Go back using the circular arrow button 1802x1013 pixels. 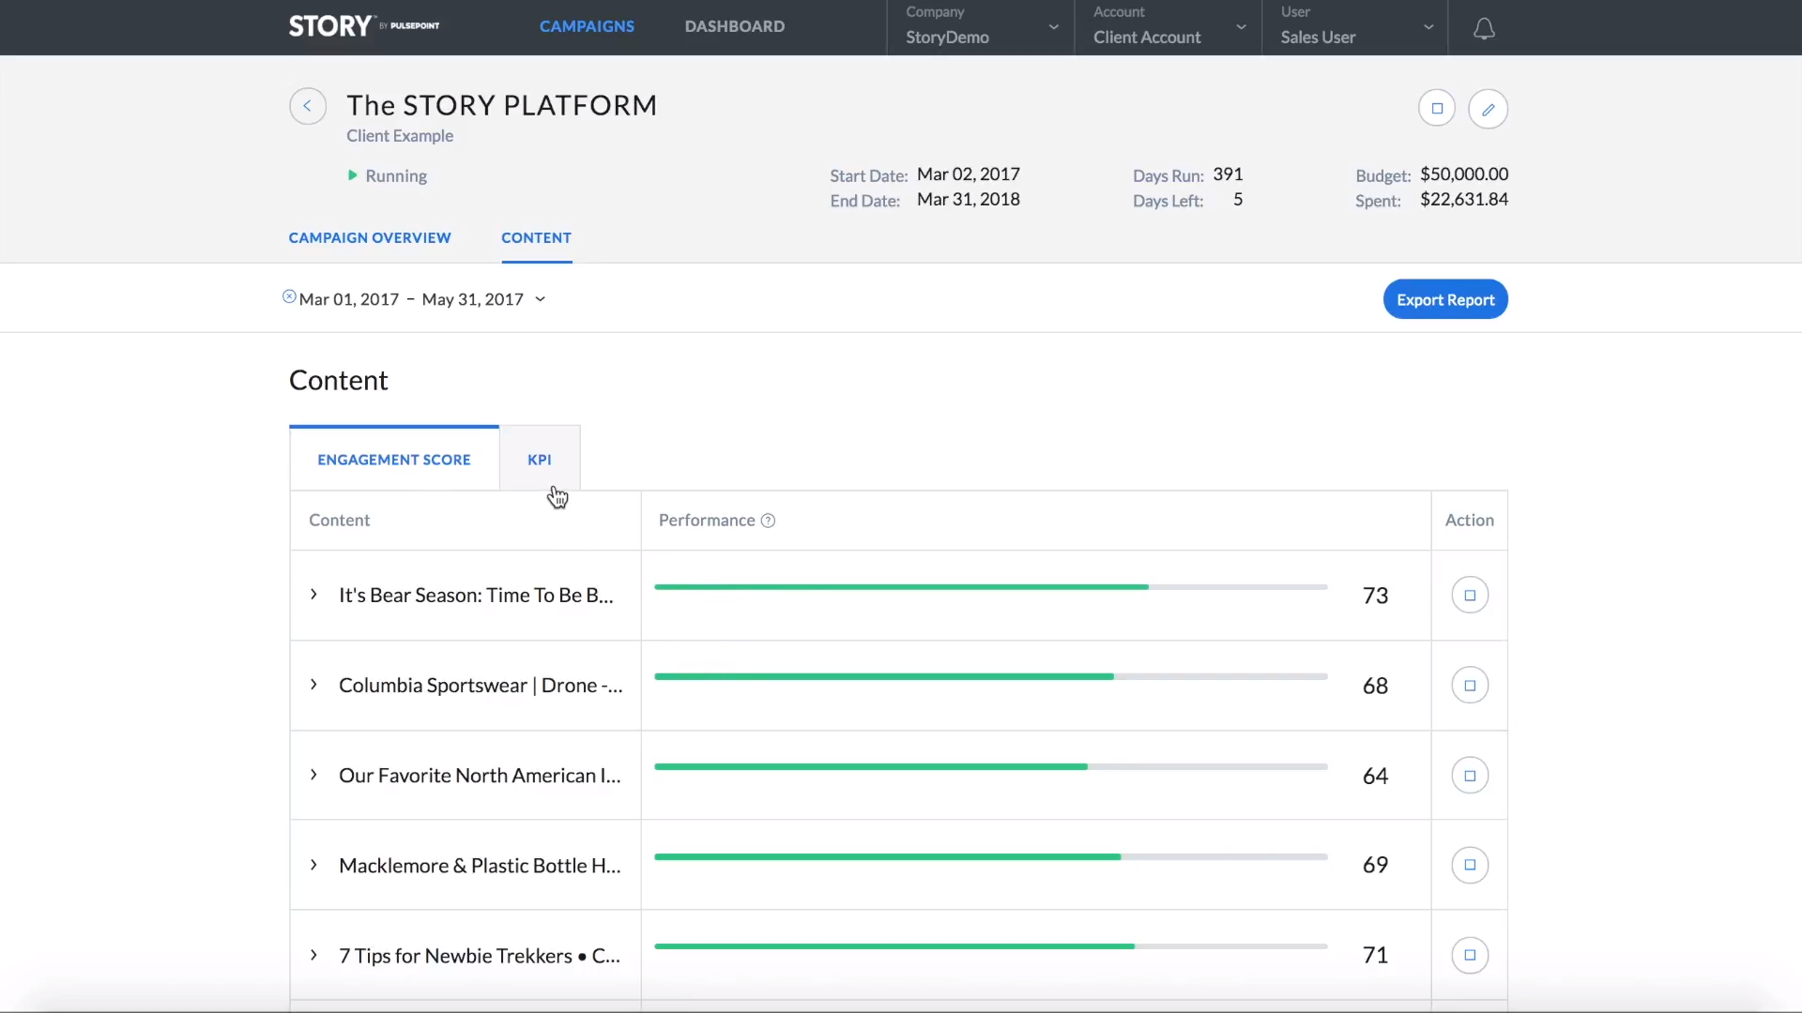(308, 106)
